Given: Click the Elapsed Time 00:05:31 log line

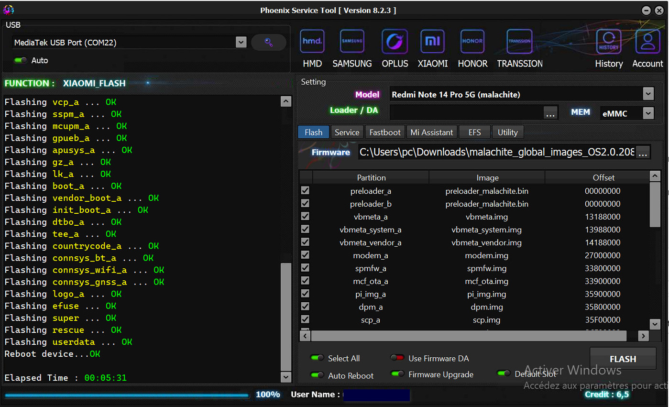Looking at the screenshot, I should 66,378.
